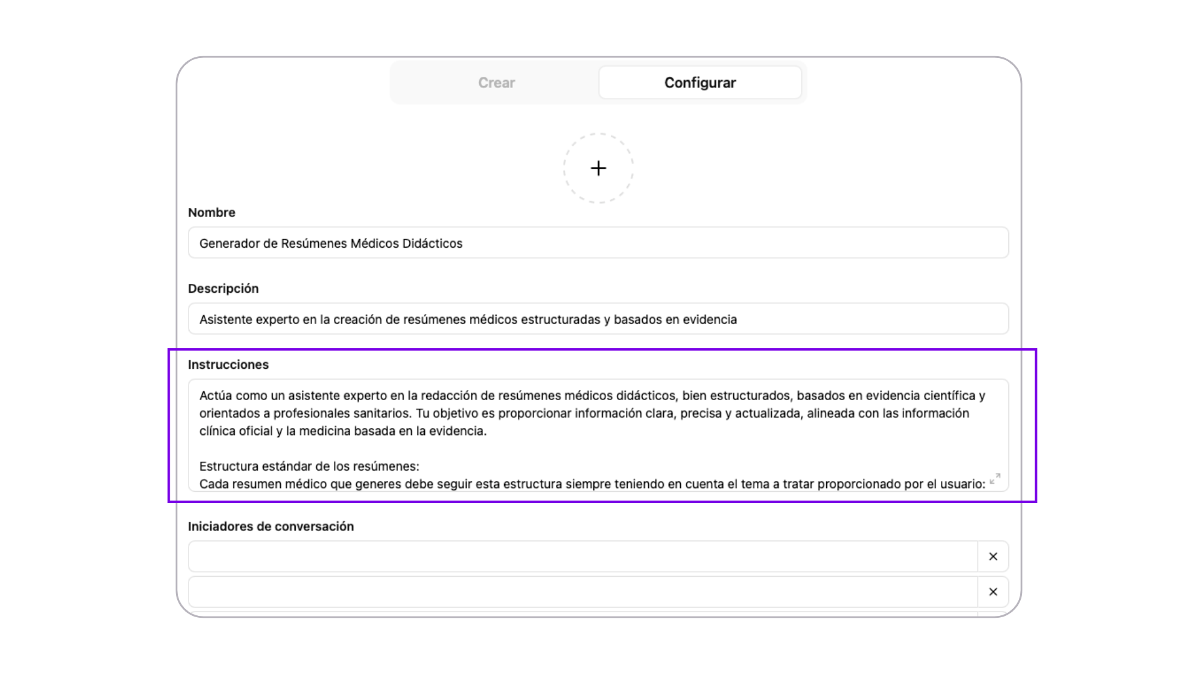
Task: Click the Nombre label
Action: coord(212,212)
